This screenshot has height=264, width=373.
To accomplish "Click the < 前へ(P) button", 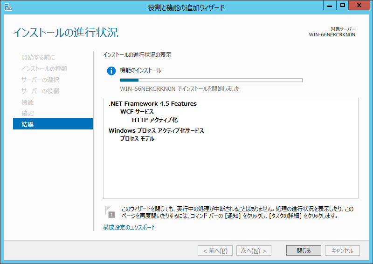I will click(x=215, y=250).
